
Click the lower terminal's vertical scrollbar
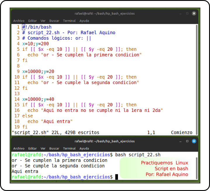coord(197,168)
